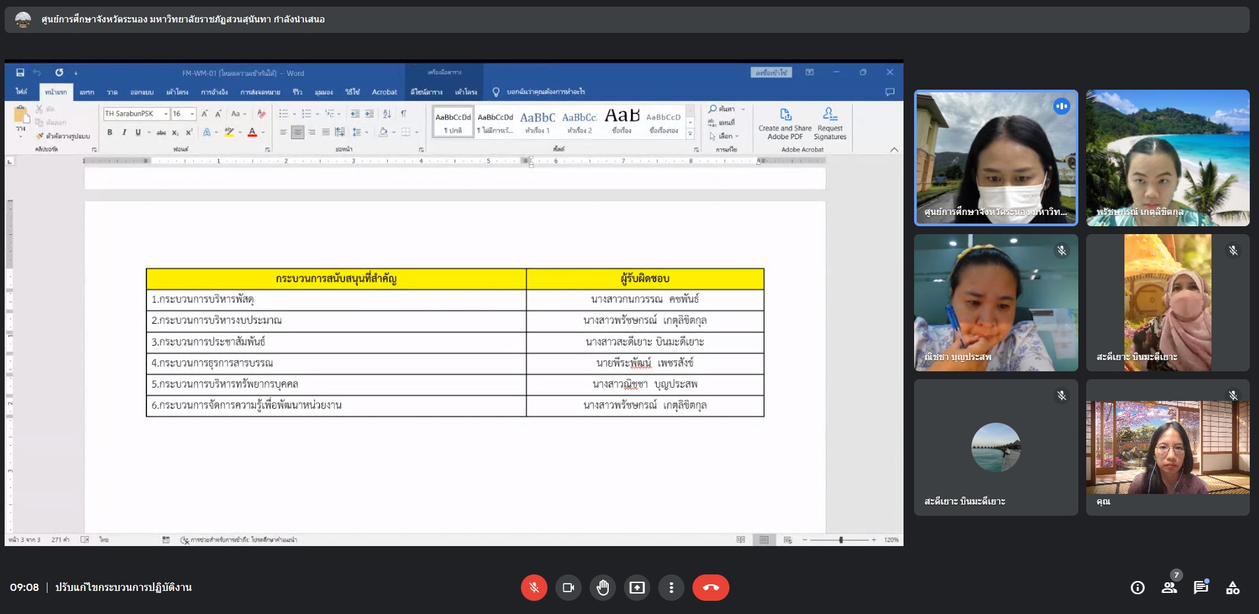The height and width of the screenshot is (614, 1259).
Task: Show the participants list panel
Action: coord(1169,588)
